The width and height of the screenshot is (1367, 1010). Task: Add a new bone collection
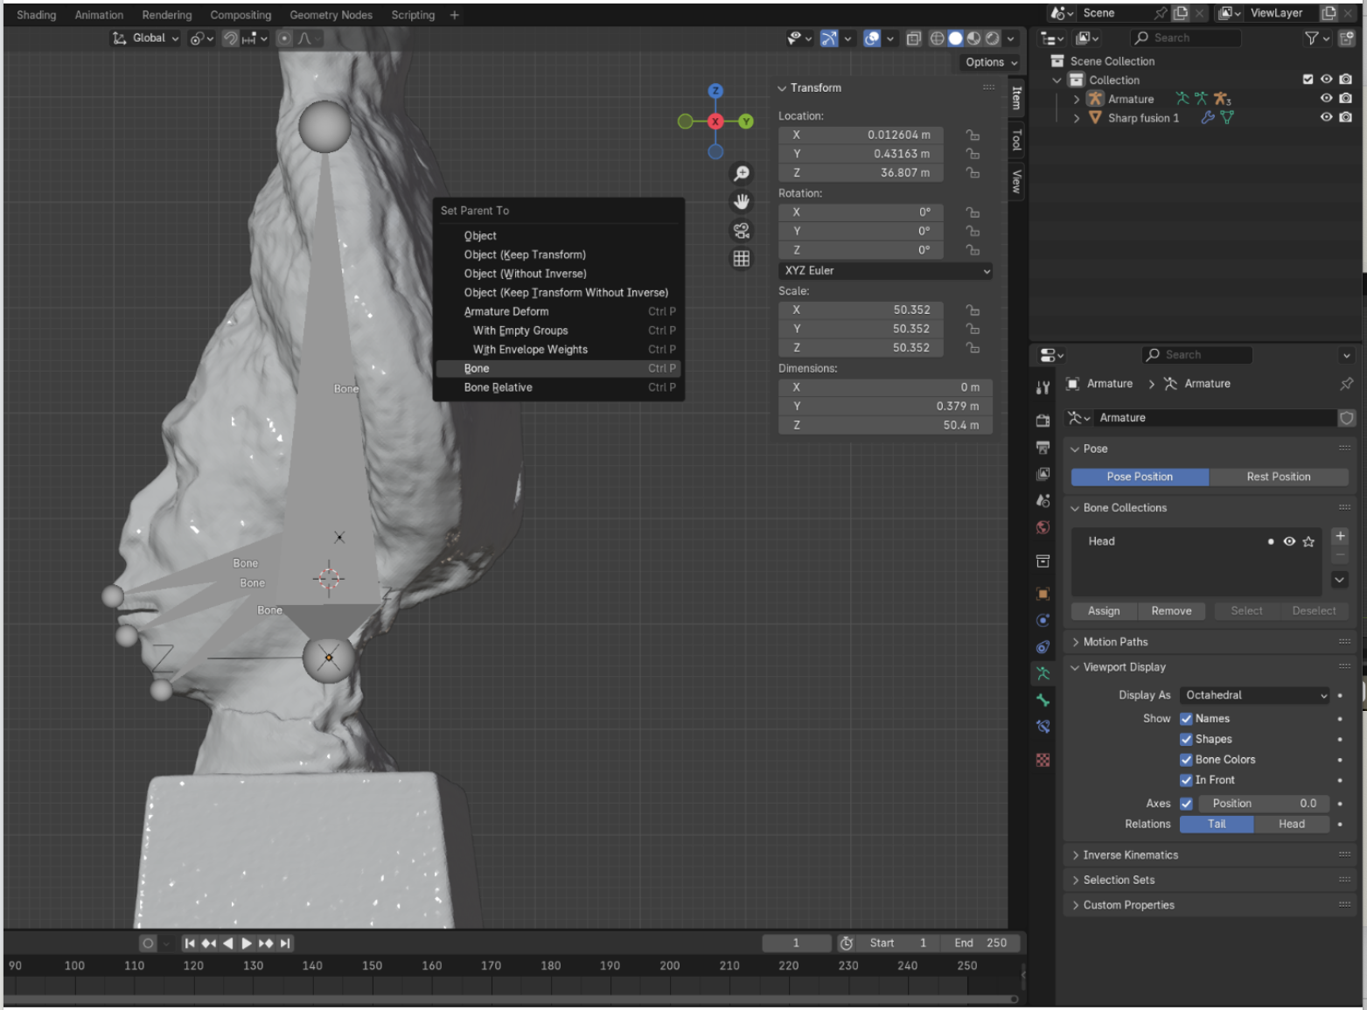click(x=1339, y=536)
